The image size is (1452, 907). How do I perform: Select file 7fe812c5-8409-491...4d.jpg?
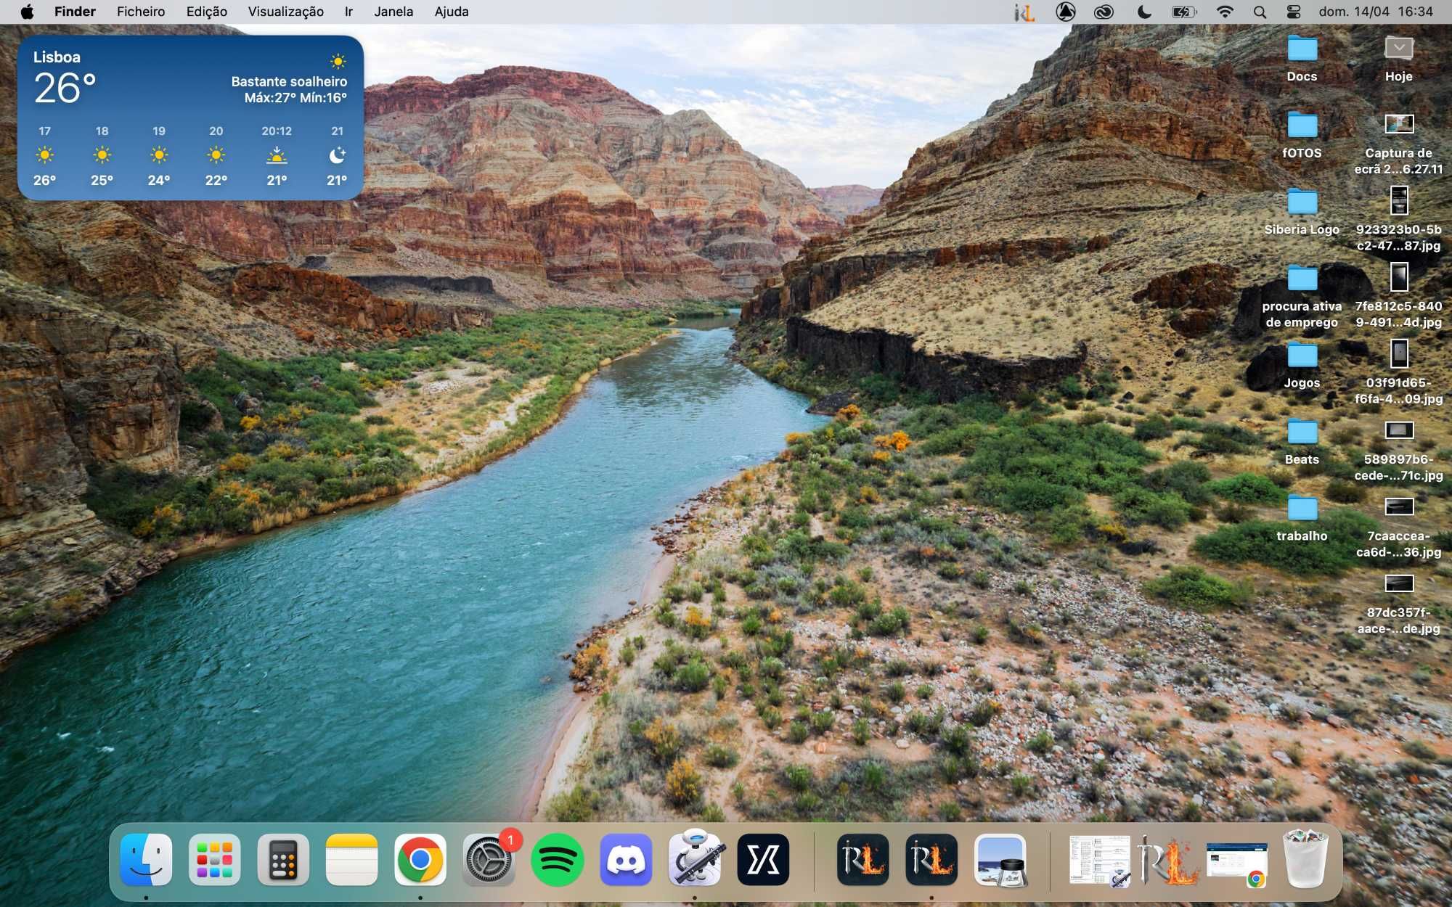(1399, 296)
